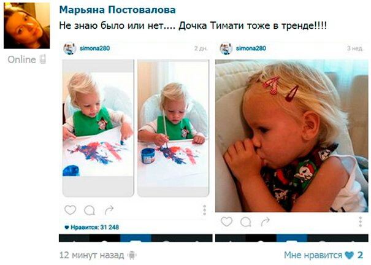Viewport: 371px width, 265px height.
Task: Click simona280 avatar on the right post
Action: tap(226, 48)
